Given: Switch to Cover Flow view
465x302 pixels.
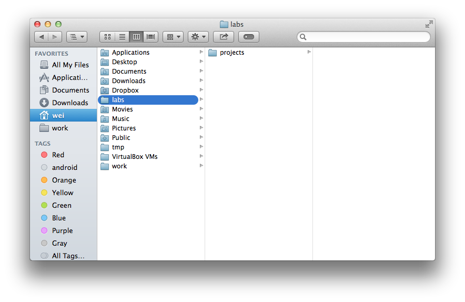Looking at the screenshot, I should coord(150,37).
